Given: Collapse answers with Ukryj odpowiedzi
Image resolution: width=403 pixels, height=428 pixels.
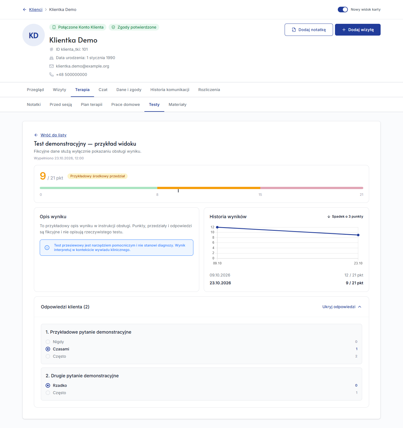Looking at the screenshot, I should coord(342,307).
